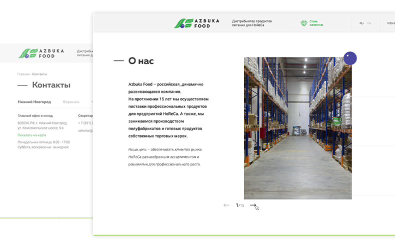Click the slide counter 1/15
Screen dimensions: 395x244
coord(240,205)
